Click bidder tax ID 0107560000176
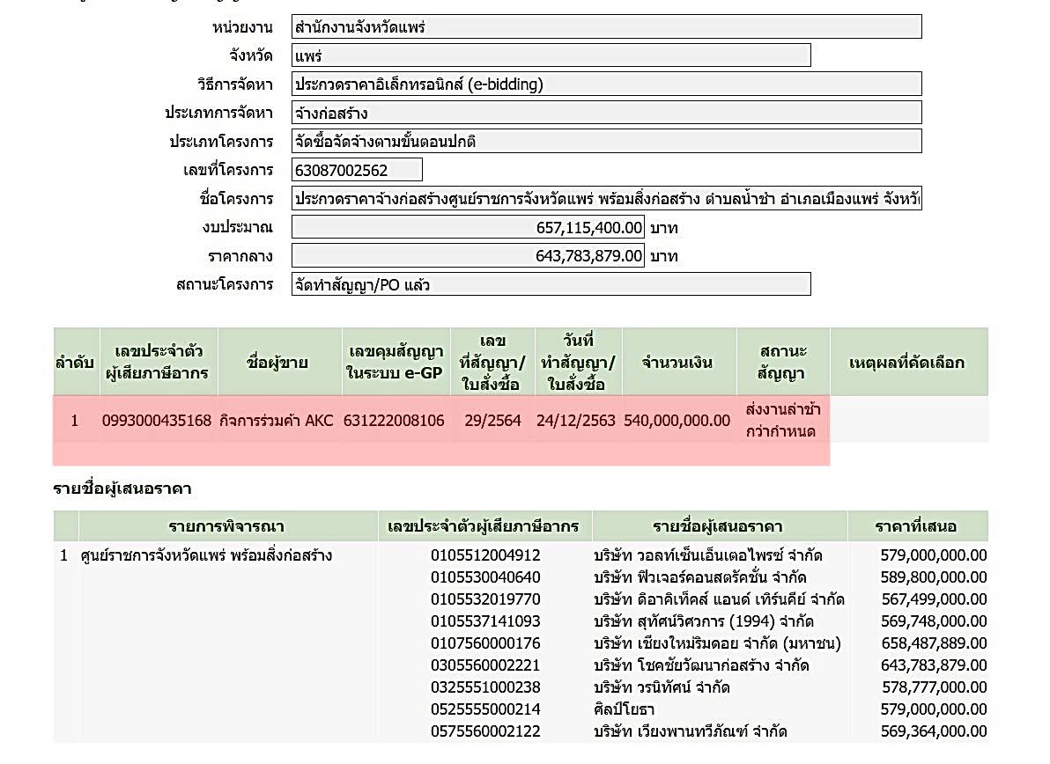This screenshot has height=764, width=1050. coord(485,643)
